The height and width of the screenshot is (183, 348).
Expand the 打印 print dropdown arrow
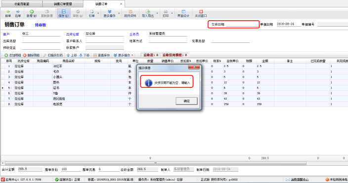pos(172,13)
